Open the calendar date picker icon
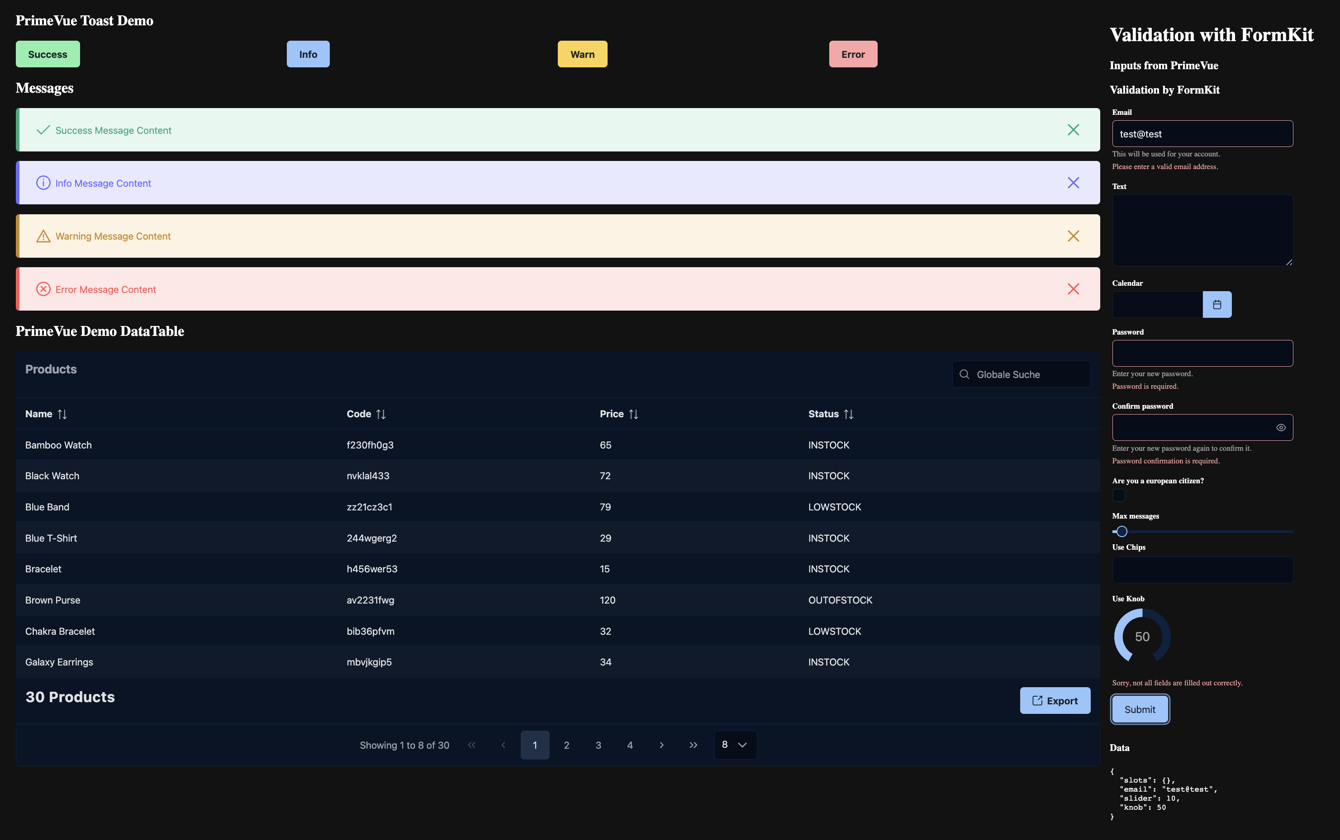The width and height of the screenshot is (1340, 840). tap(1216, 304)
